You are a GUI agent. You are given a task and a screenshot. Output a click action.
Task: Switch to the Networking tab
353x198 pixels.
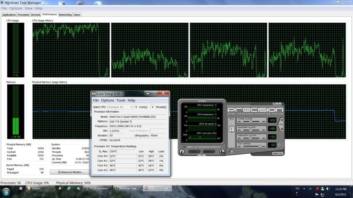tap(65, 15)
